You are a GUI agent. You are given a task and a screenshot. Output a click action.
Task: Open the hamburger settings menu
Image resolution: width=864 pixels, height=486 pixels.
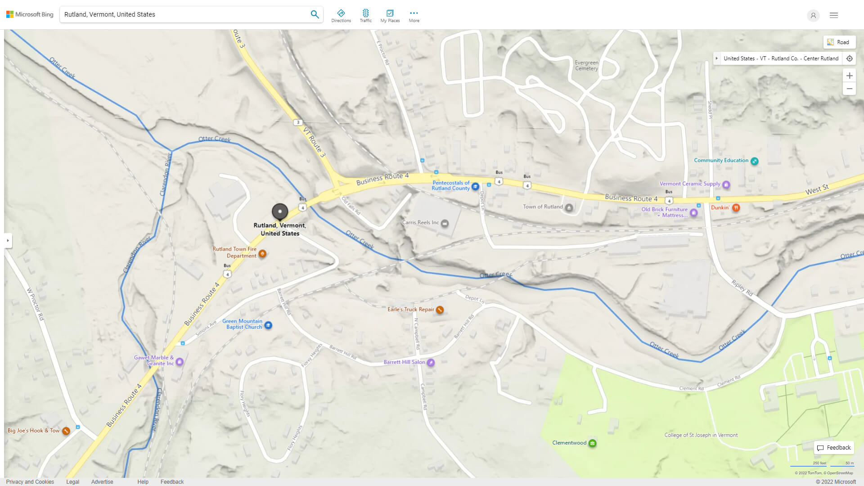(x=833, y=15)
